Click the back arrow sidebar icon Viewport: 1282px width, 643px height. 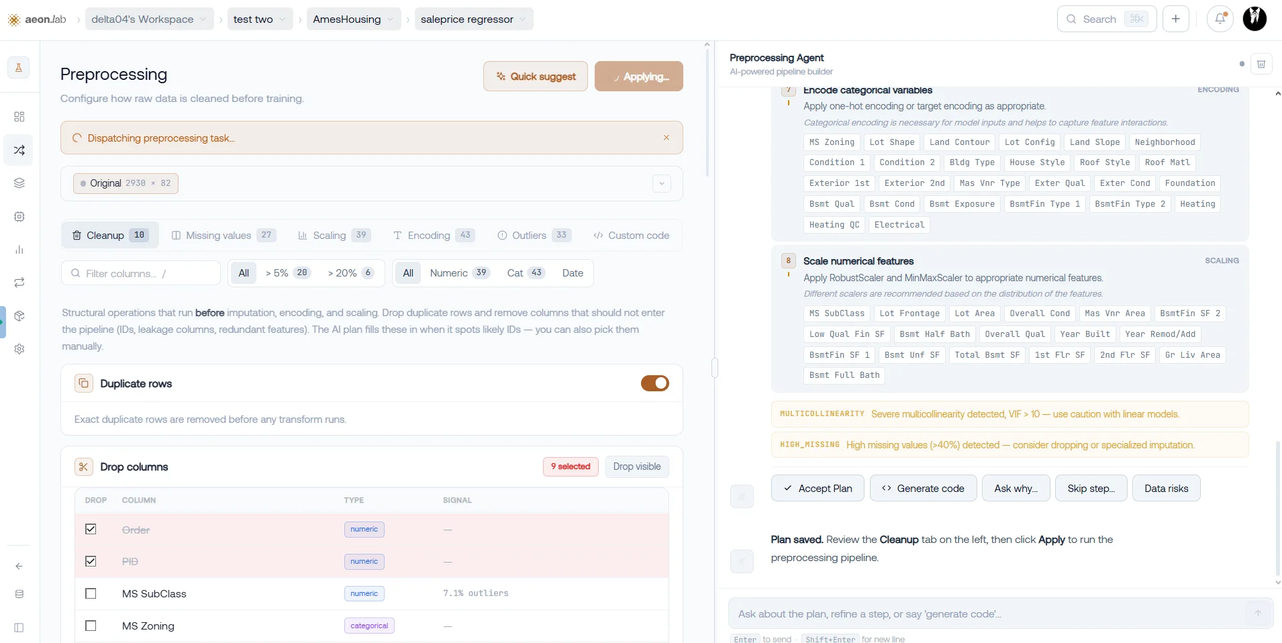click(x=19, y=566)
